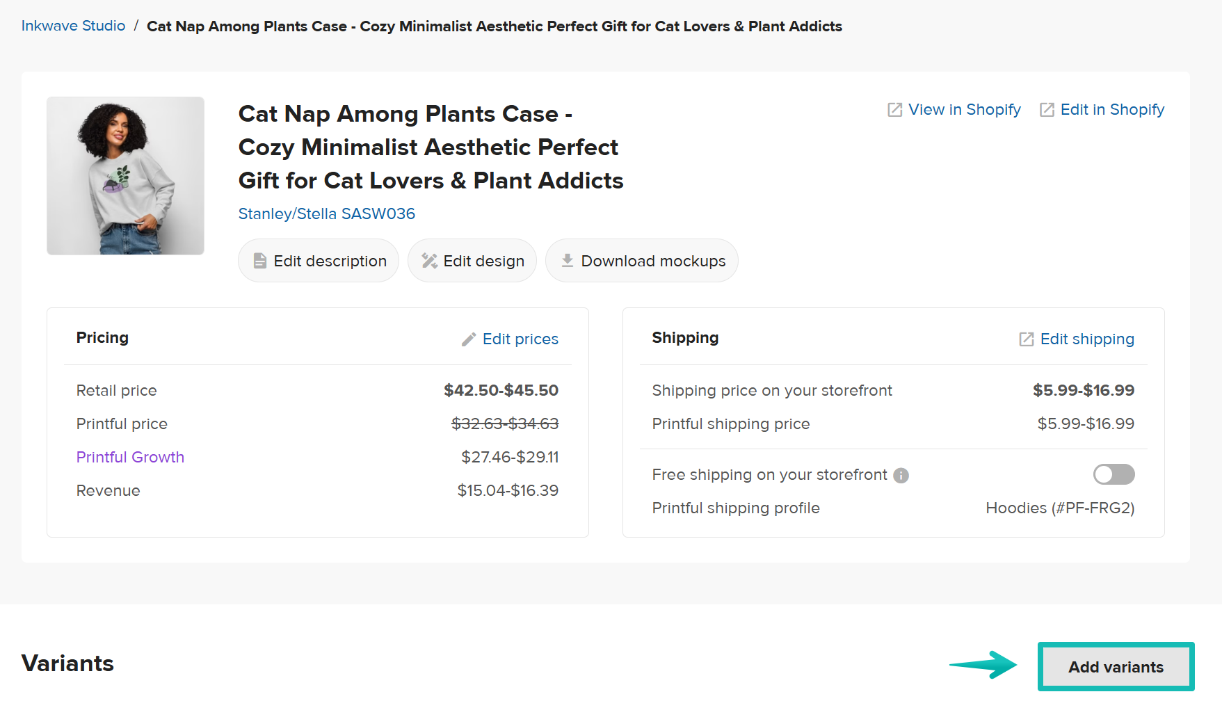
Task: Click the external-link icon beside View in Shopify
Action: (x=894, y=110)
